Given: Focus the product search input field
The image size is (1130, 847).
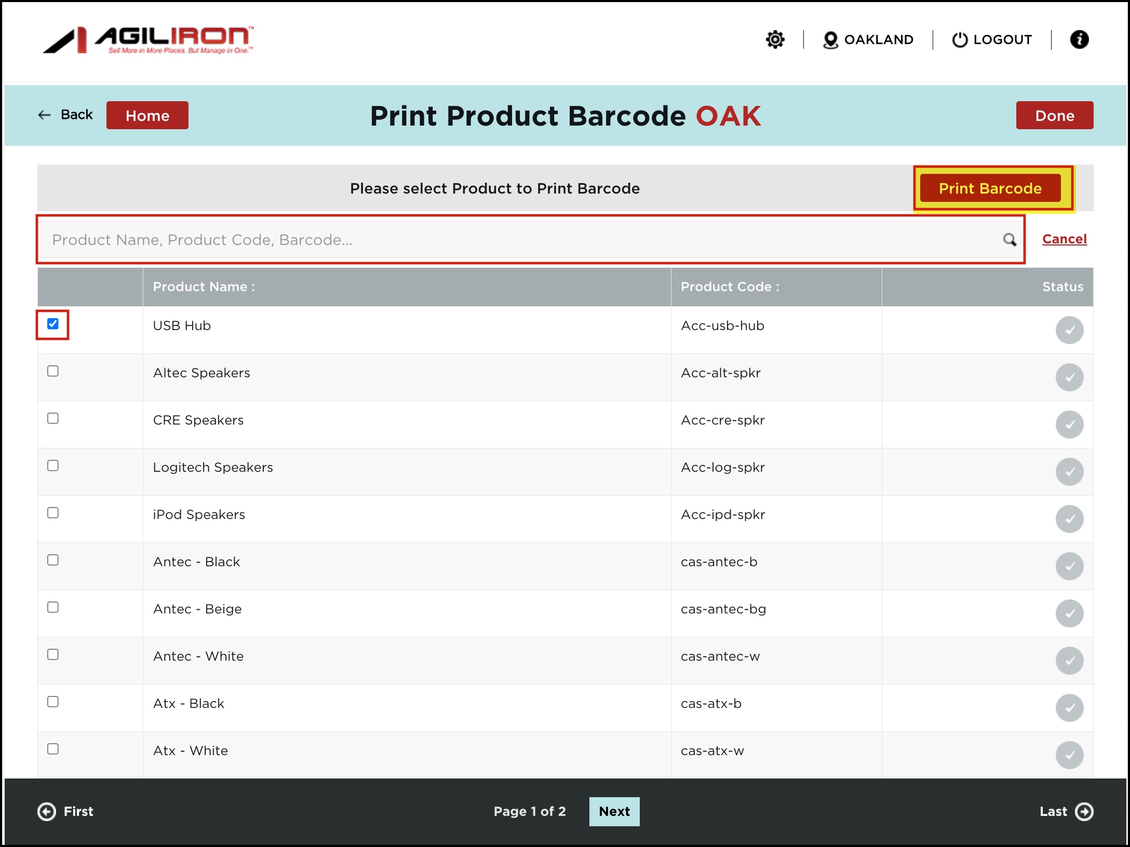Looking at the screenshot, I should (x=519, y=240).
